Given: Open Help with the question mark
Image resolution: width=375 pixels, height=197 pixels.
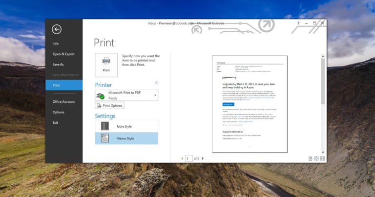Looking at the screenshot, I should pos(298,23).
